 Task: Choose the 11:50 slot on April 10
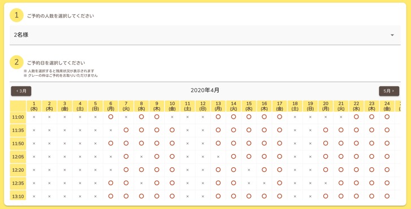click(172, 143)
